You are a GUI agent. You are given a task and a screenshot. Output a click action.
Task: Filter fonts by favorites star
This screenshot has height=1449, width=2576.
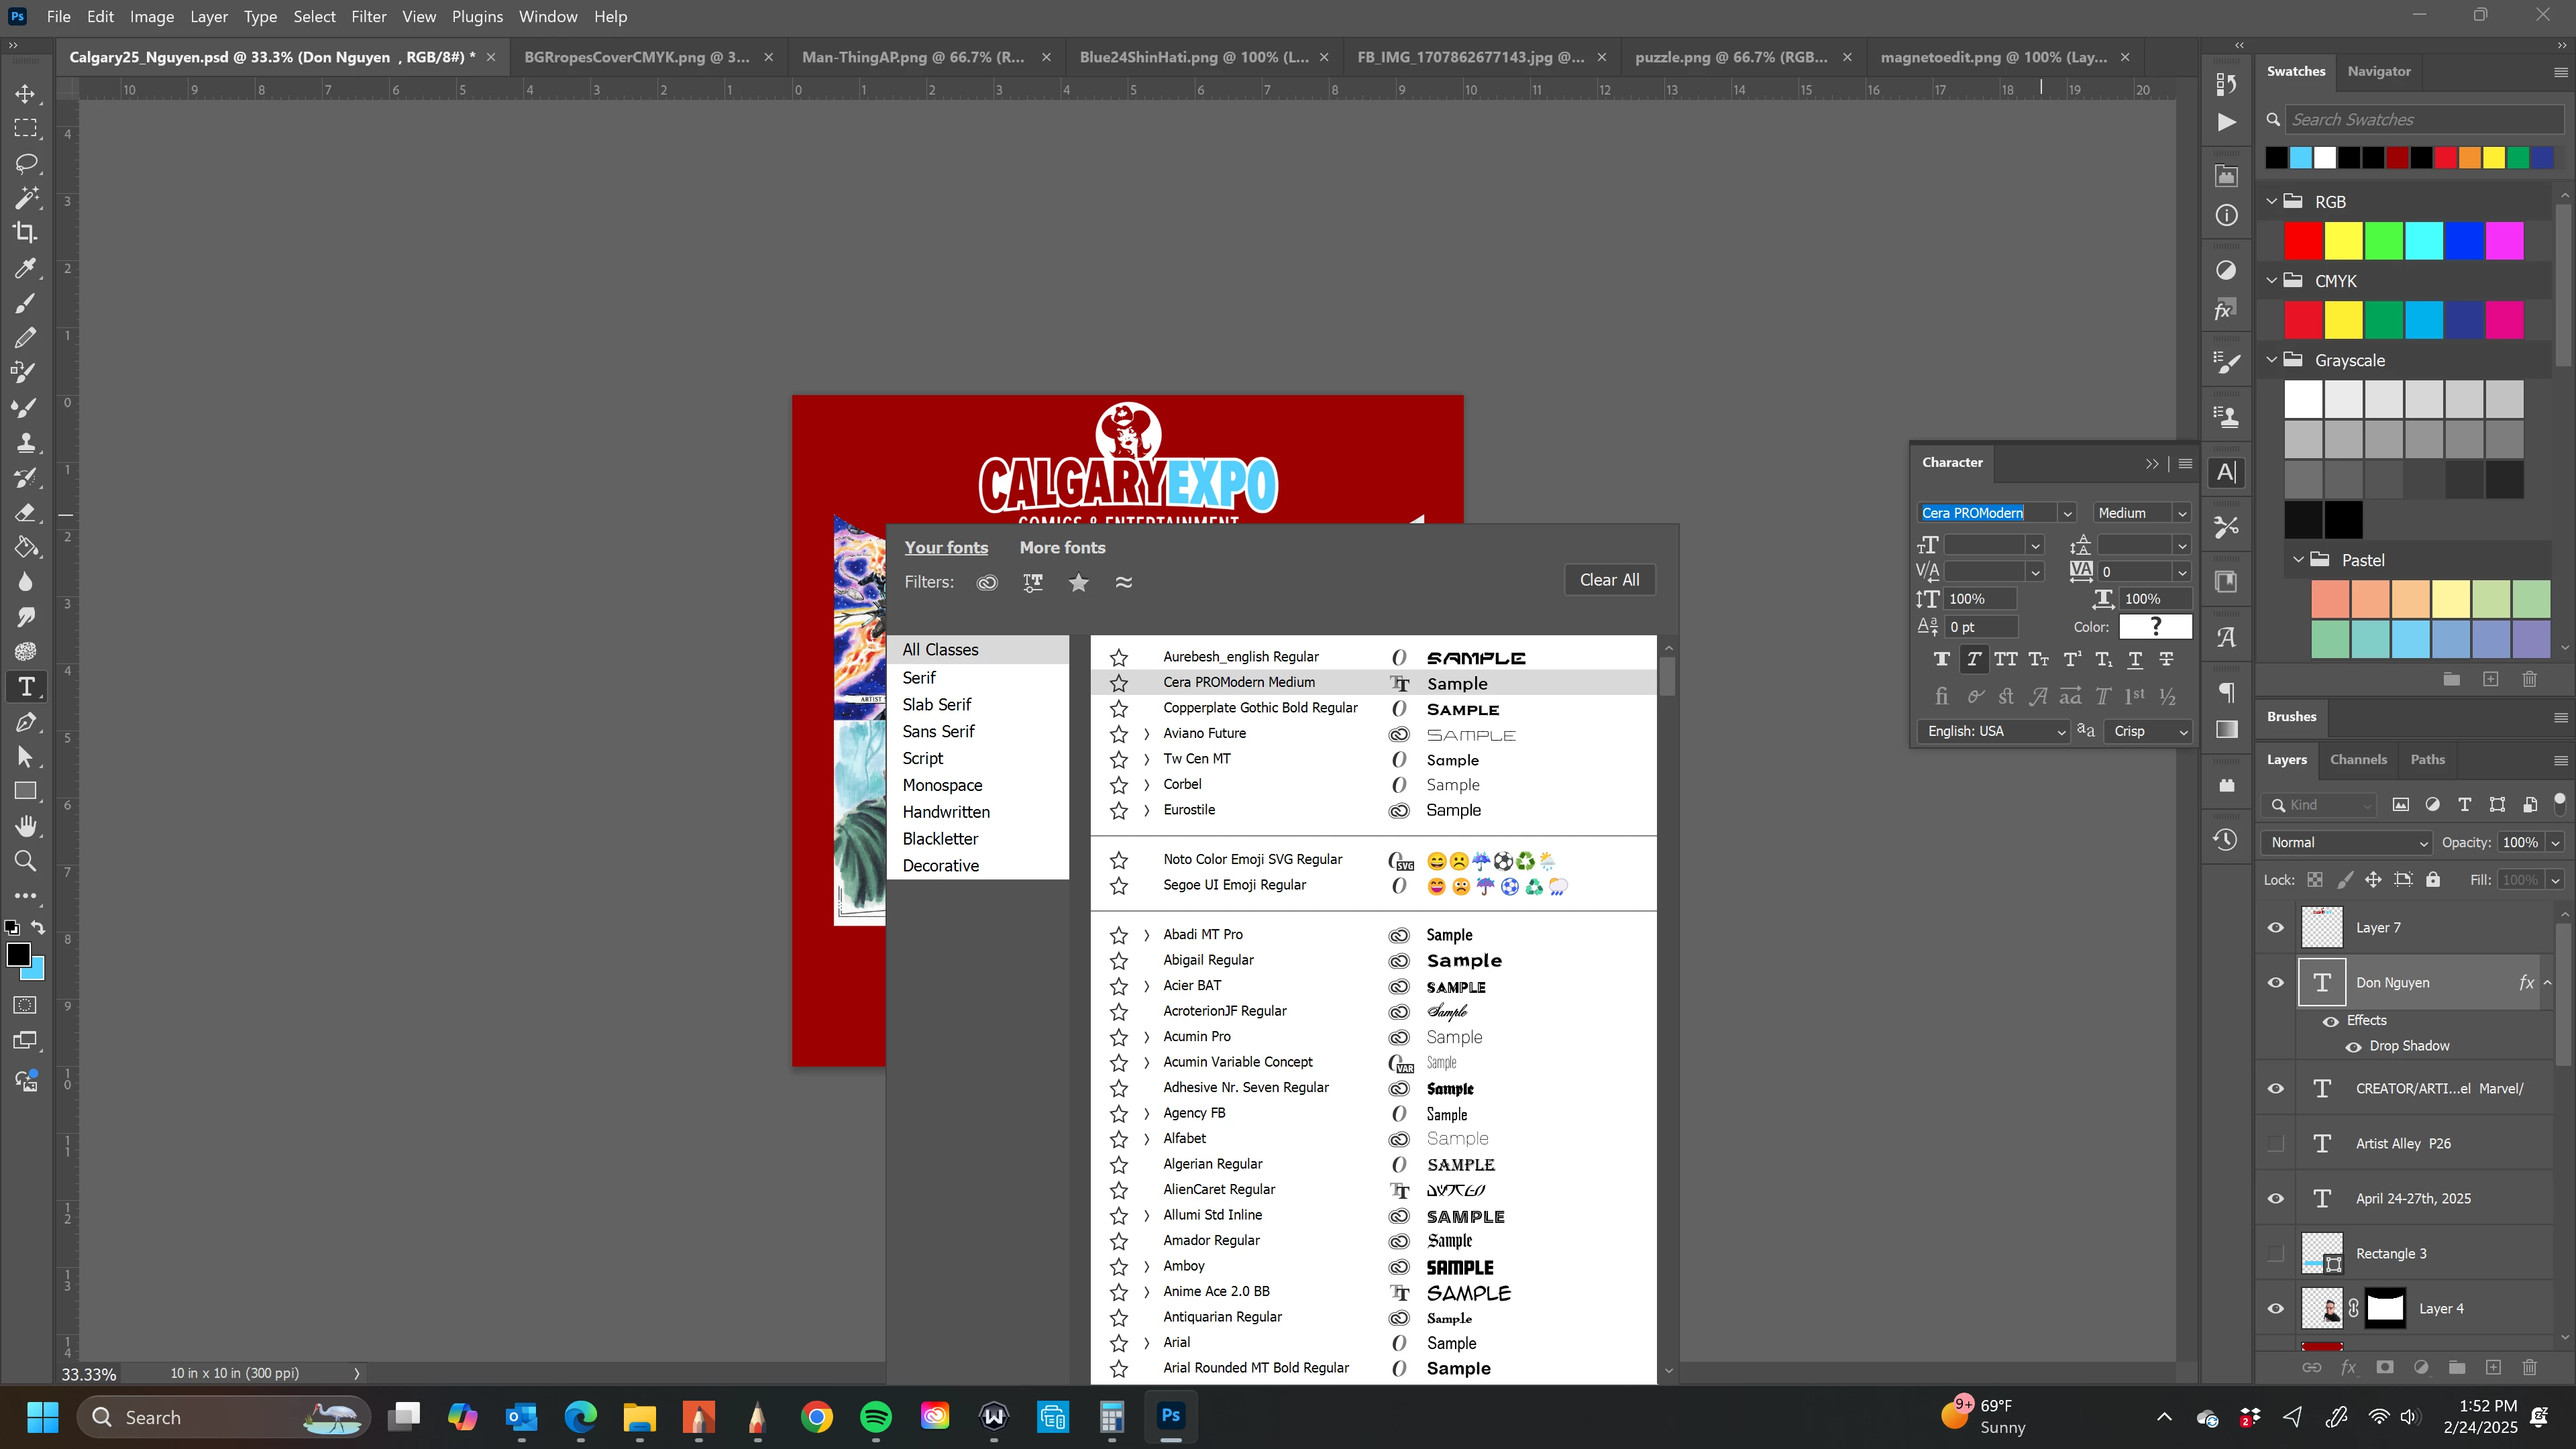(1078, 582)
